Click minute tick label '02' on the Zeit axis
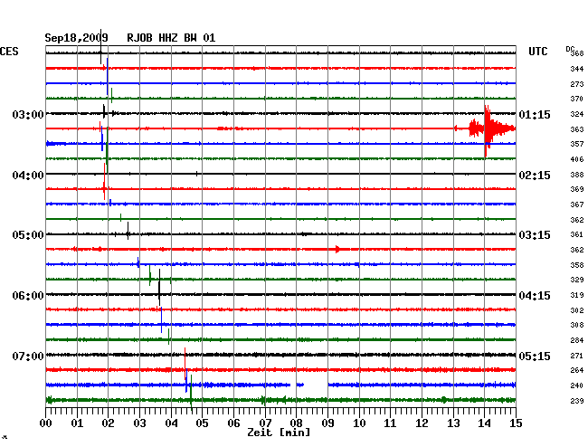588x447 pixels. (108, 423)
